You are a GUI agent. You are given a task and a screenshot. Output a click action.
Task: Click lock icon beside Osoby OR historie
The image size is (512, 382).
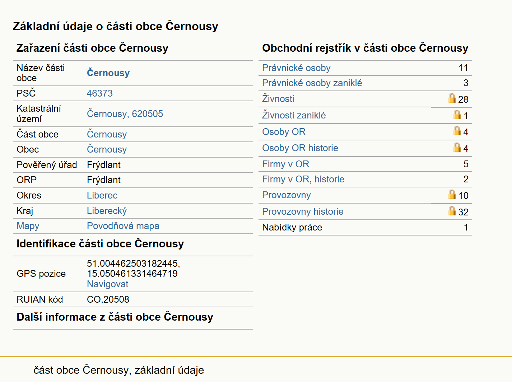tap(457, 147)
